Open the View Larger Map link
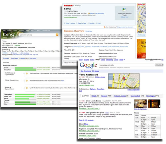 click(x=133, y=90)
